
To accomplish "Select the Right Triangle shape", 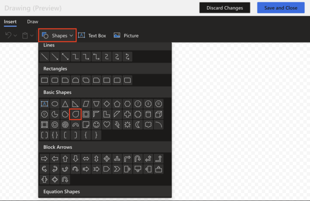I will coord(75,104).
